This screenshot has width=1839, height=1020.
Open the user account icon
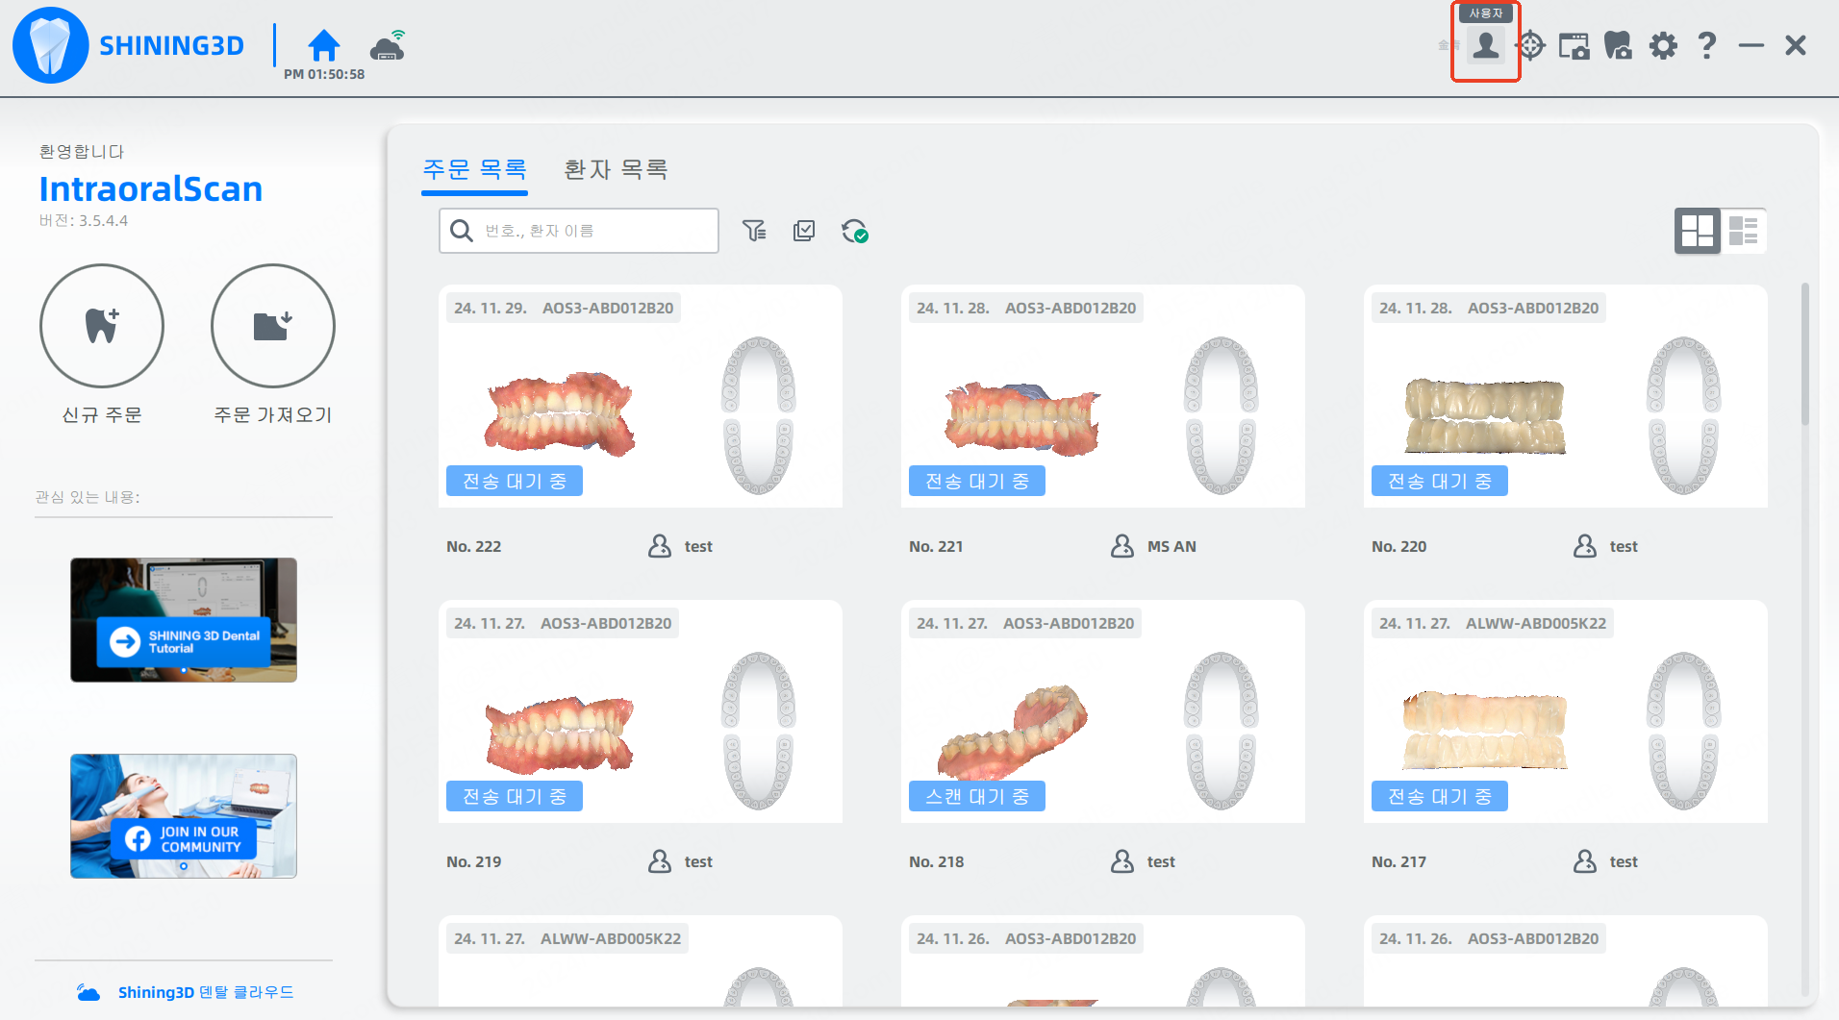[x=1486, y=45]
